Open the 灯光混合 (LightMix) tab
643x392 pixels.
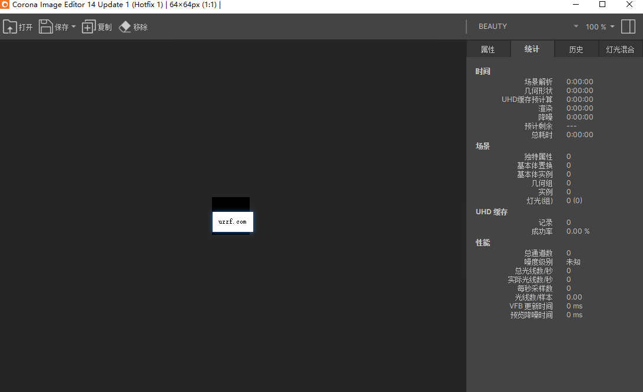[x=620, y=49]
